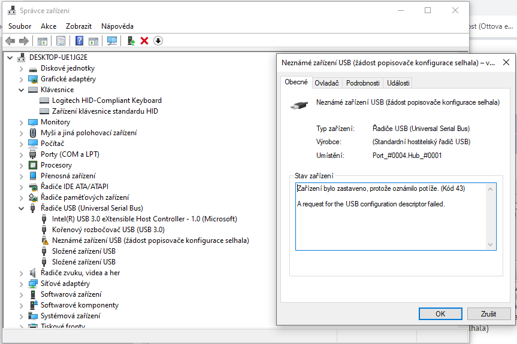Collapse the Klávesnice category
The height and width of the screenshot is (344, 517).
point(22,90)
